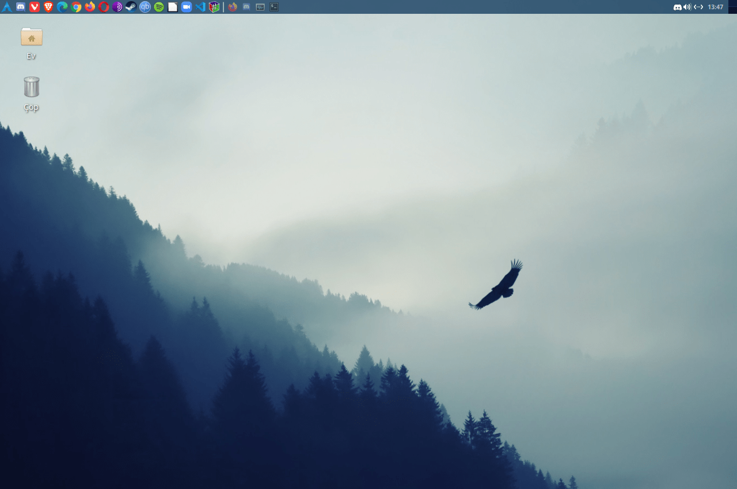This screenshot has width=737, height=489.
Task: Switch to the dimmed Discord window button
Action: pyautogui.click(x=246, y=7)
